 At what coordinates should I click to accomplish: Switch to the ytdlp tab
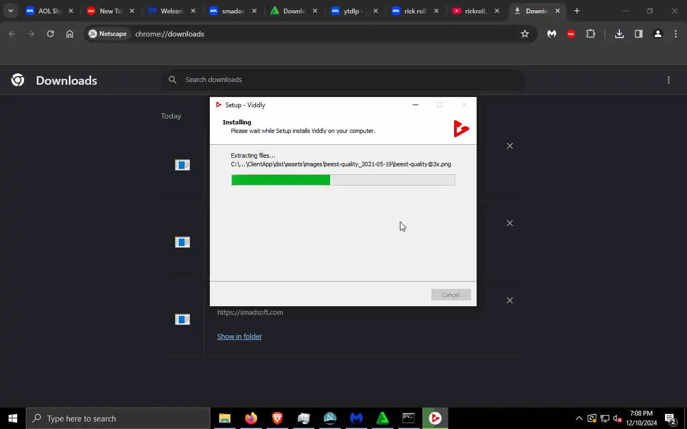(x=355, y=11)
